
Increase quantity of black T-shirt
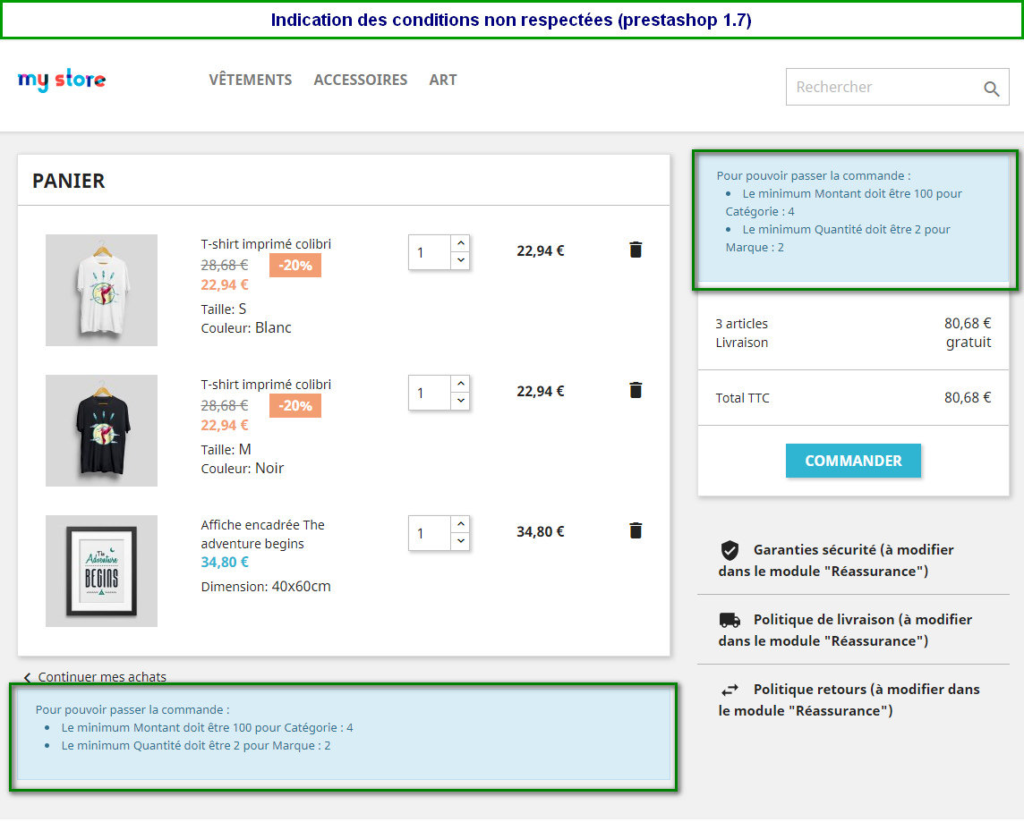point(460,384)
